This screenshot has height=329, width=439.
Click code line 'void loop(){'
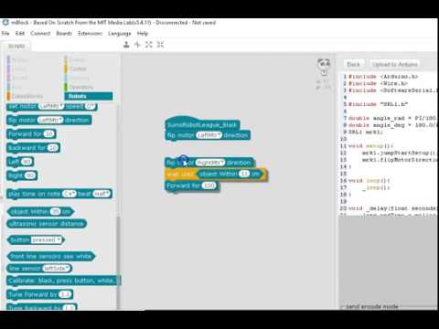[x=369, y=181]
